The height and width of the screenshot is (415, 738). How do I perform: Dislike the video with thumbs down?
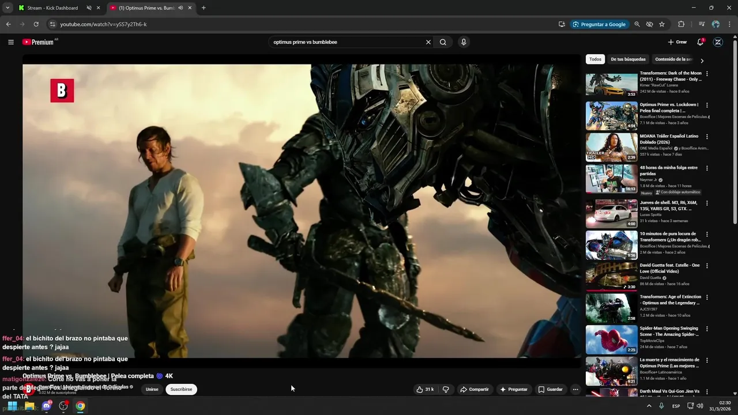pyautogui.click(x=446, y=390)
